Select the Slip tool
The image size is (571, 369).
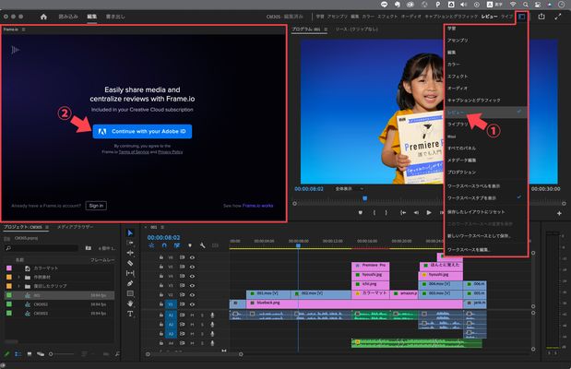pyautogui.click(x=130, y=273)
